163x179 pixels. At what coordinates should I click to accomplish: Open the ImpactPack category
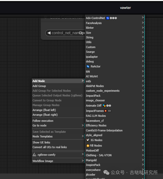(115, 96)
